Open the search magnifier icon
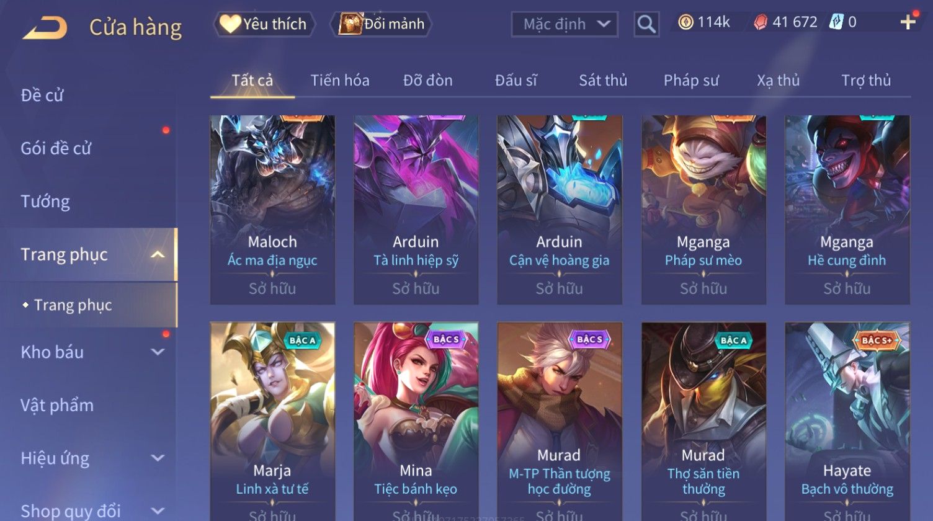The width and height of the screenshot is (933, 521). [646, 24]
